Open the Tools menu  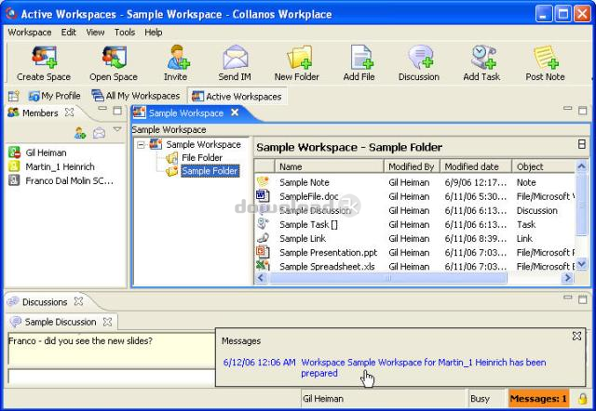point(124,32)
